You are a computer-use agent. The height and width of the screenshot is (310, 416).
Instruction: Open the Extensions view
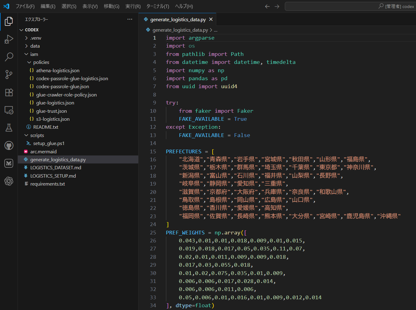[x=9, y=92]
